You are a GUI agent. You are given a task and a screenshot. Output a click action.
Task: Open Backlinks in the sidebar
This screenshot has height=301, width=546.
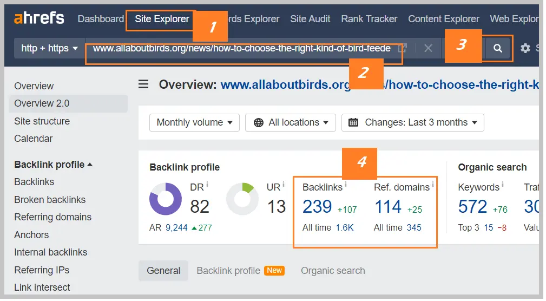(34, 182)
